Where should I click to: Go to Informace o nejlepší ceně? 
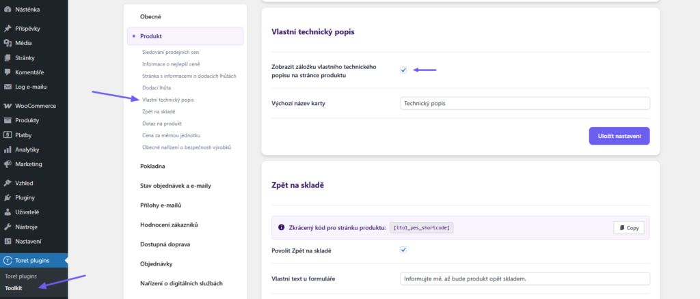[172, 64]
